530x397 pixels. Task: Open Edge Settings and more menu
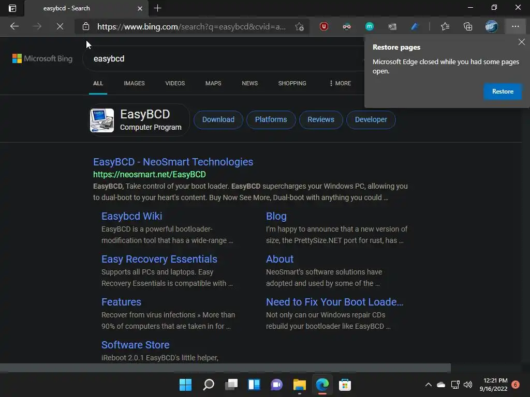(x=515, y=26)
